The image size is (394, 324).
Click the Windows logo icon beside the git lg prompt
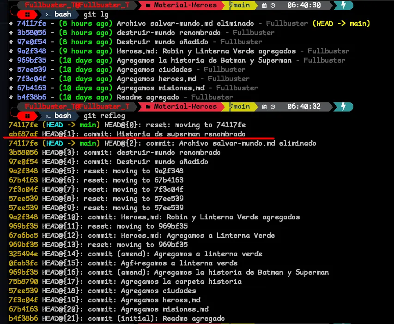point(28,14)
